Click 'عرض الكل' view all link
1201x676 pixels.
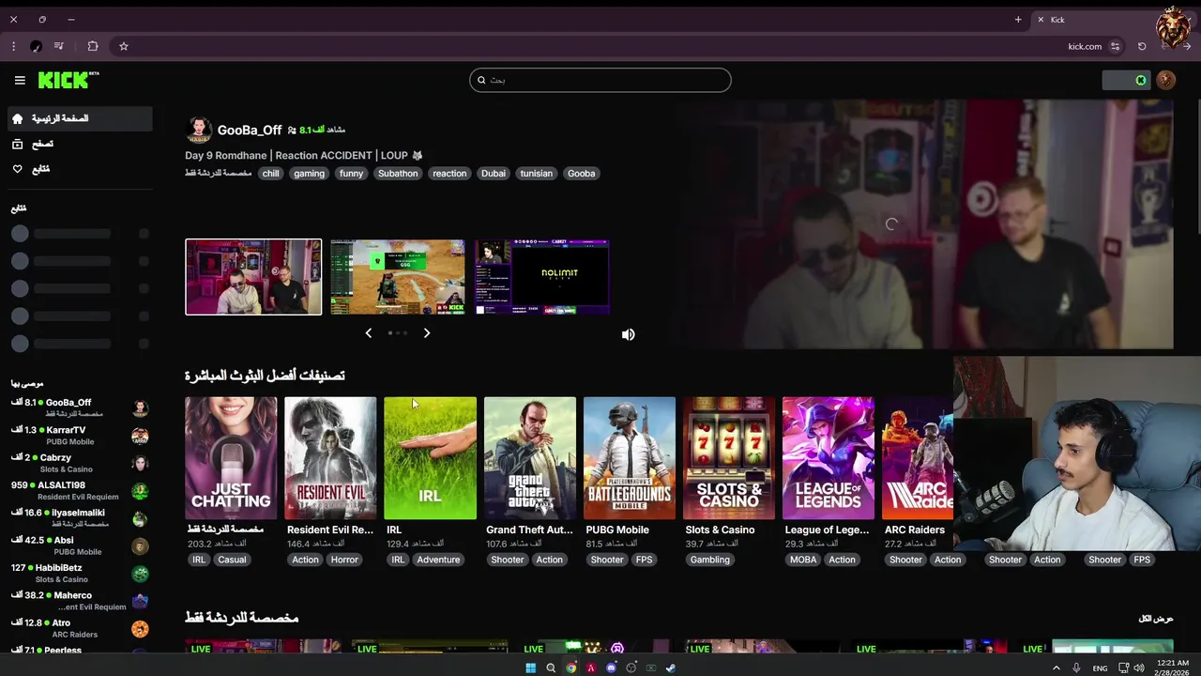pyautogui.click(x=1156, y=619)
